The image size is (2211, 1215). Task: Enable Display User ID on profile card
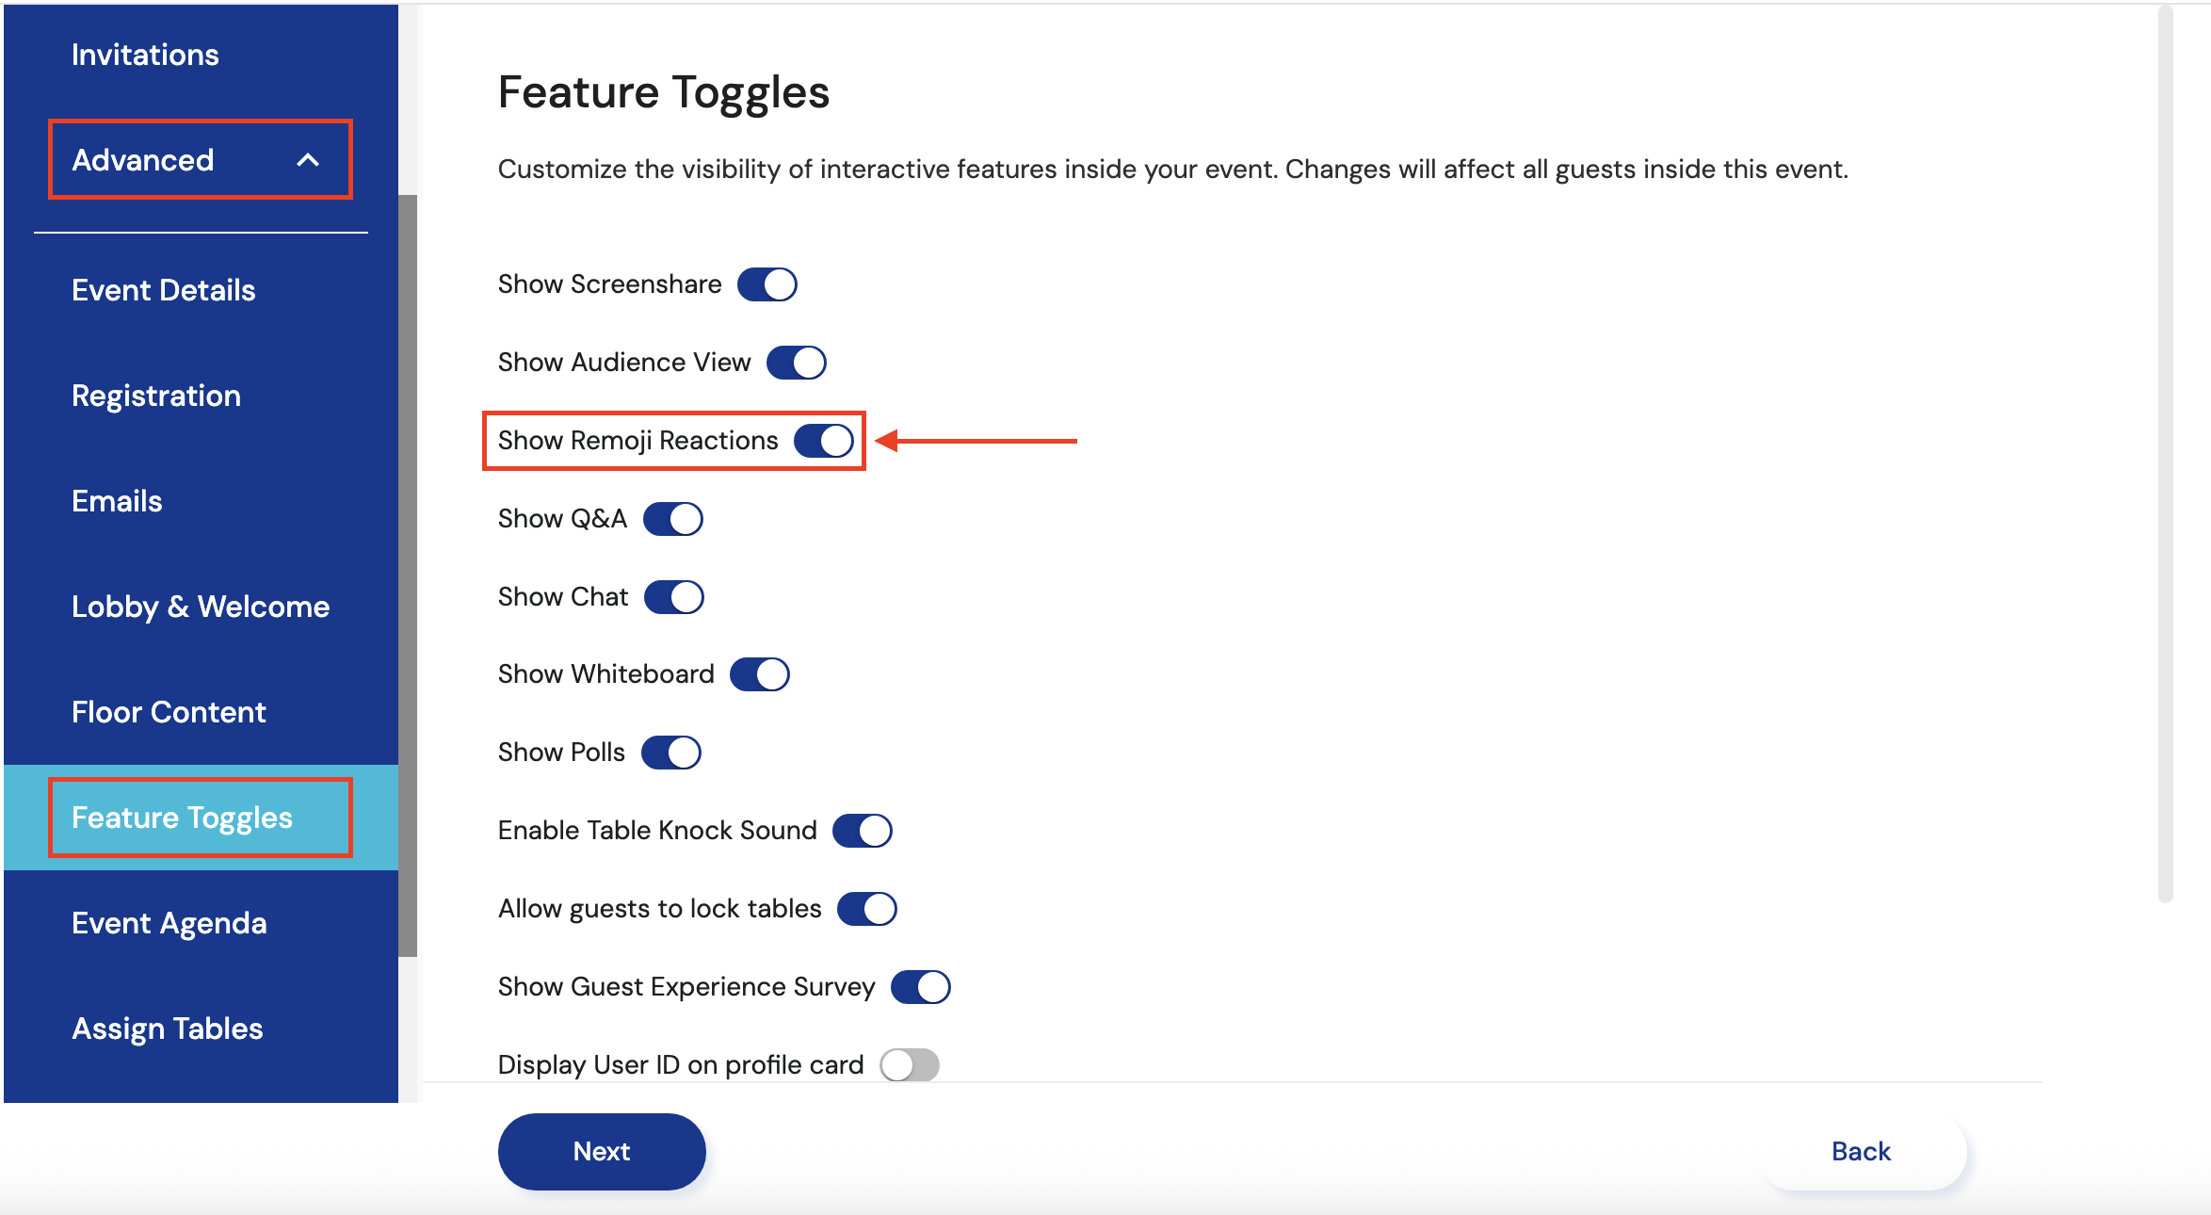[x=909, y=1065]
